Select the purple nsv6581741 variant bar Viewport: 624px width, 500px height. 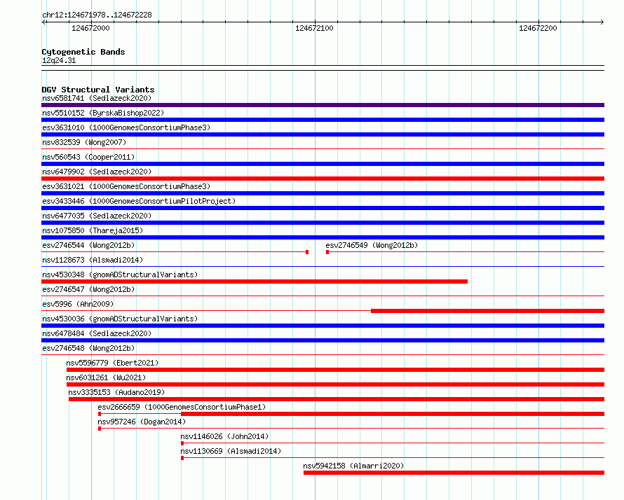323,105
